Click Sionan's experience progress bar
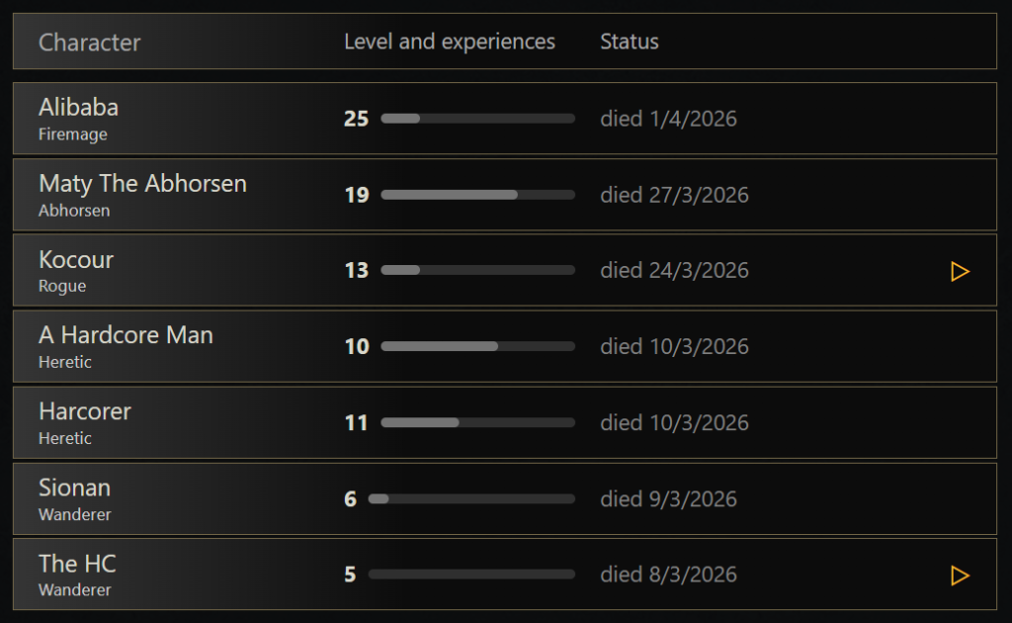Viewport: 1012px width, 623px height. 471,499
